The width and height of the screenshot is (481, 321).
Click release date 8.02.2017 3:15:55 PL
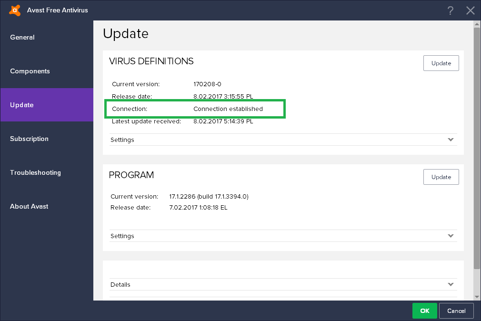click(223, 96)
